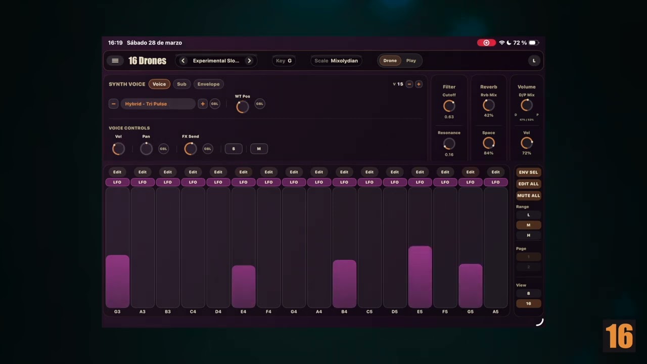Toggle GBL next to WT Pos knob

[259, 104]
